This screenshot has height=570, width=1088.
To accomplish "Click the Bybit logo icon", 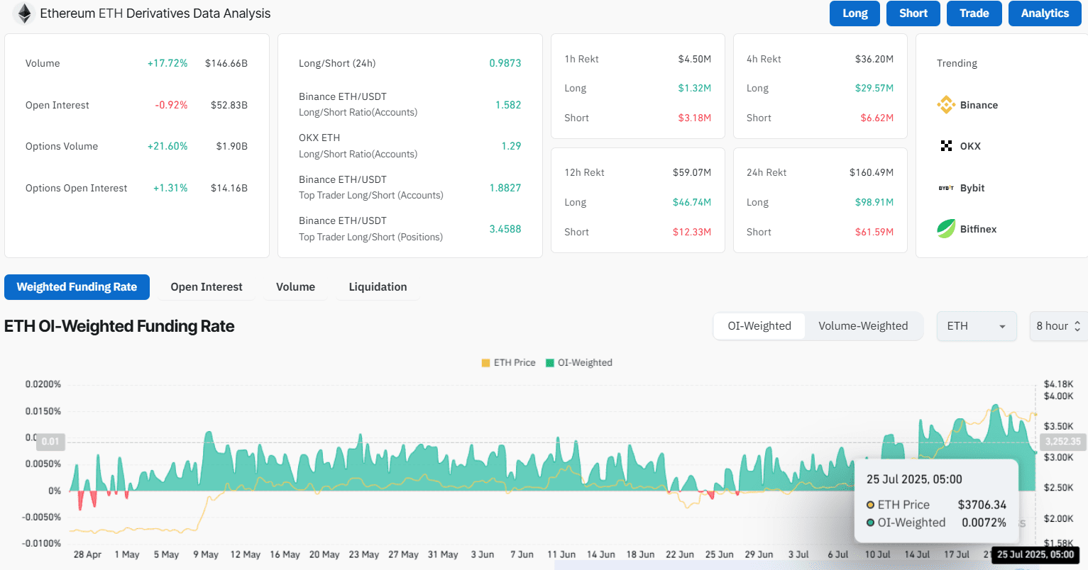I will pos(946,188).
